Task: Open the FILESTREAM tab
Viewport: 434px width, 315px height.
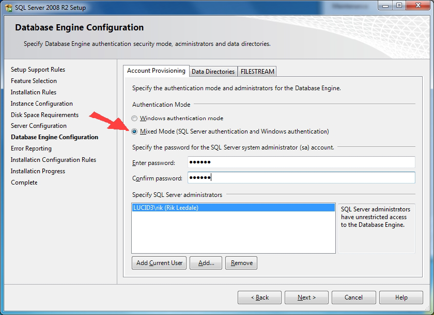Action: [x=257, y=72]
